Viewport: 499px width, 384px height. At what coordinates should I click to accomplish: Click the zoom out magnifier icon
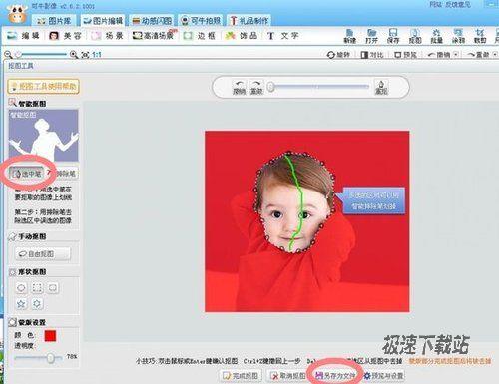click(x=8, y=55)
